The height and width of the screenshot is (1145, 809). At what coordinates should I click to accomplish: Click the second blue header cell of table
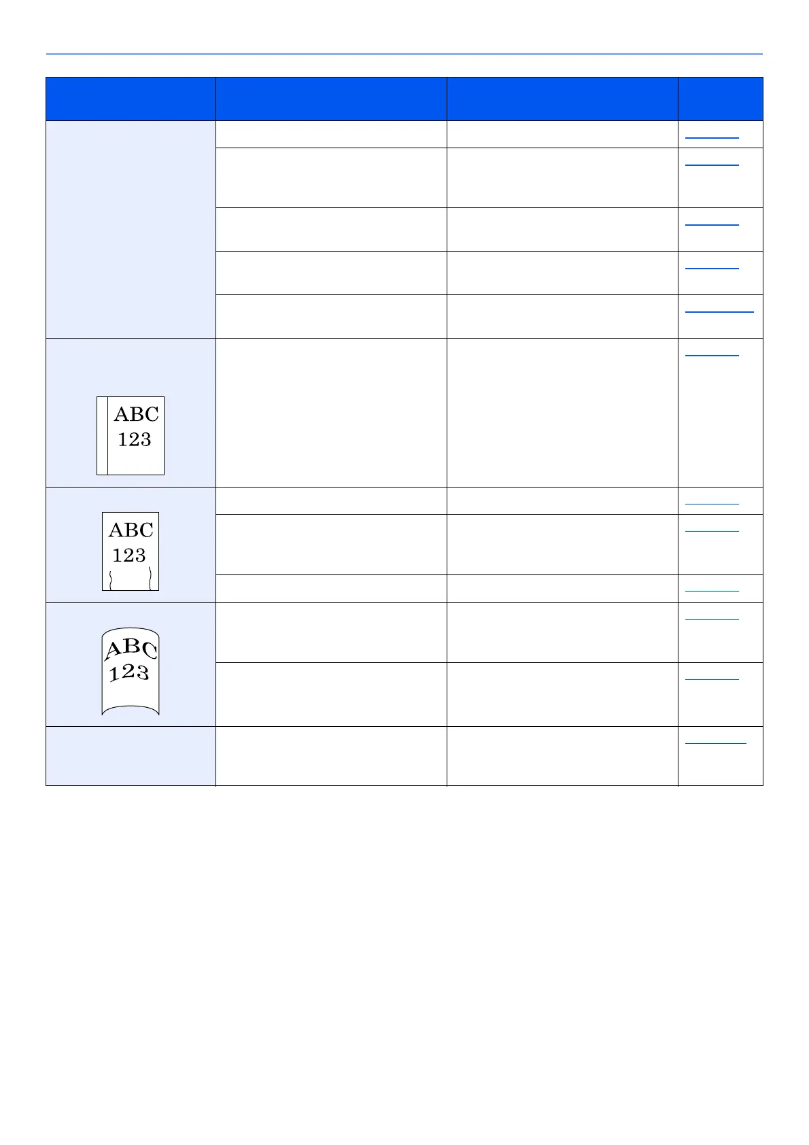click(x=331, y=99)
